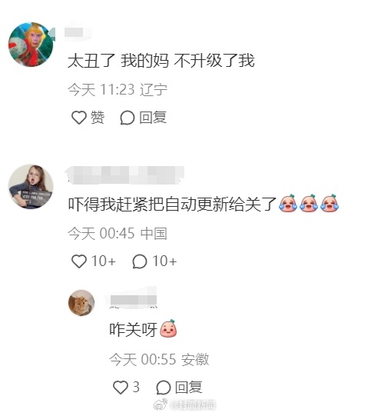Tap the first crying-laughing emoji

pos(288,203)
